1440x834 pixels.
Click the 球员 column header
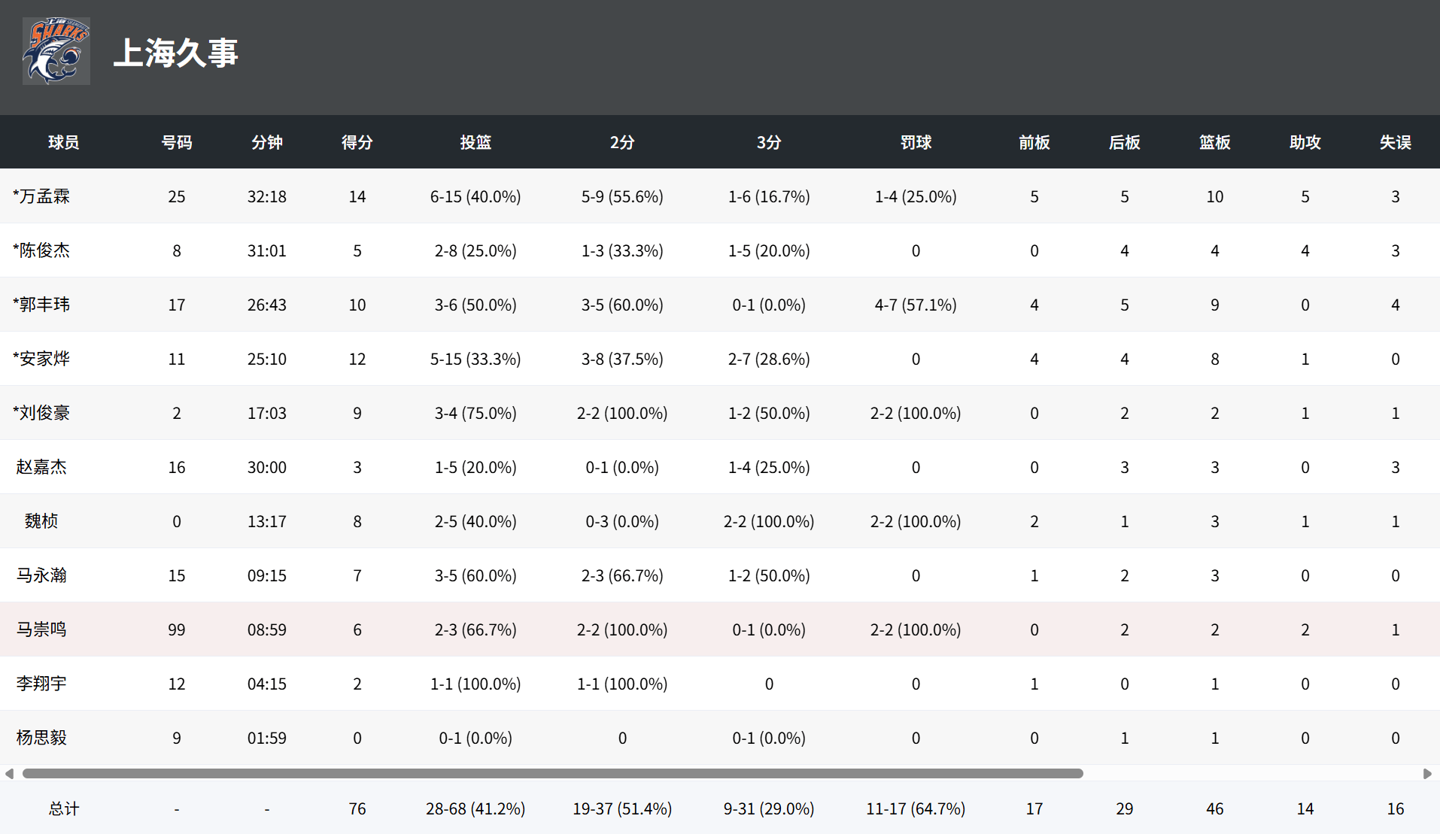(x=64, y=142)
